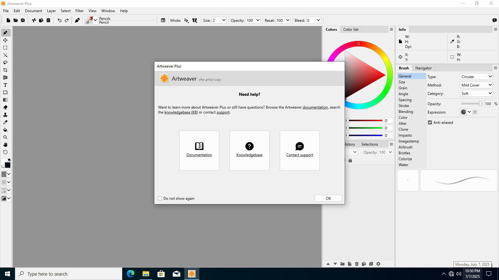
Task: Open the Knowledgebase tile
Action: [x=249, y=151]
